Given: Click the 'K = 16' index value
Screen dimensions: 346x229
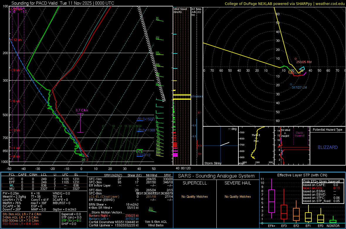Looking at the screenshot, I should click(x=35, y=193).
